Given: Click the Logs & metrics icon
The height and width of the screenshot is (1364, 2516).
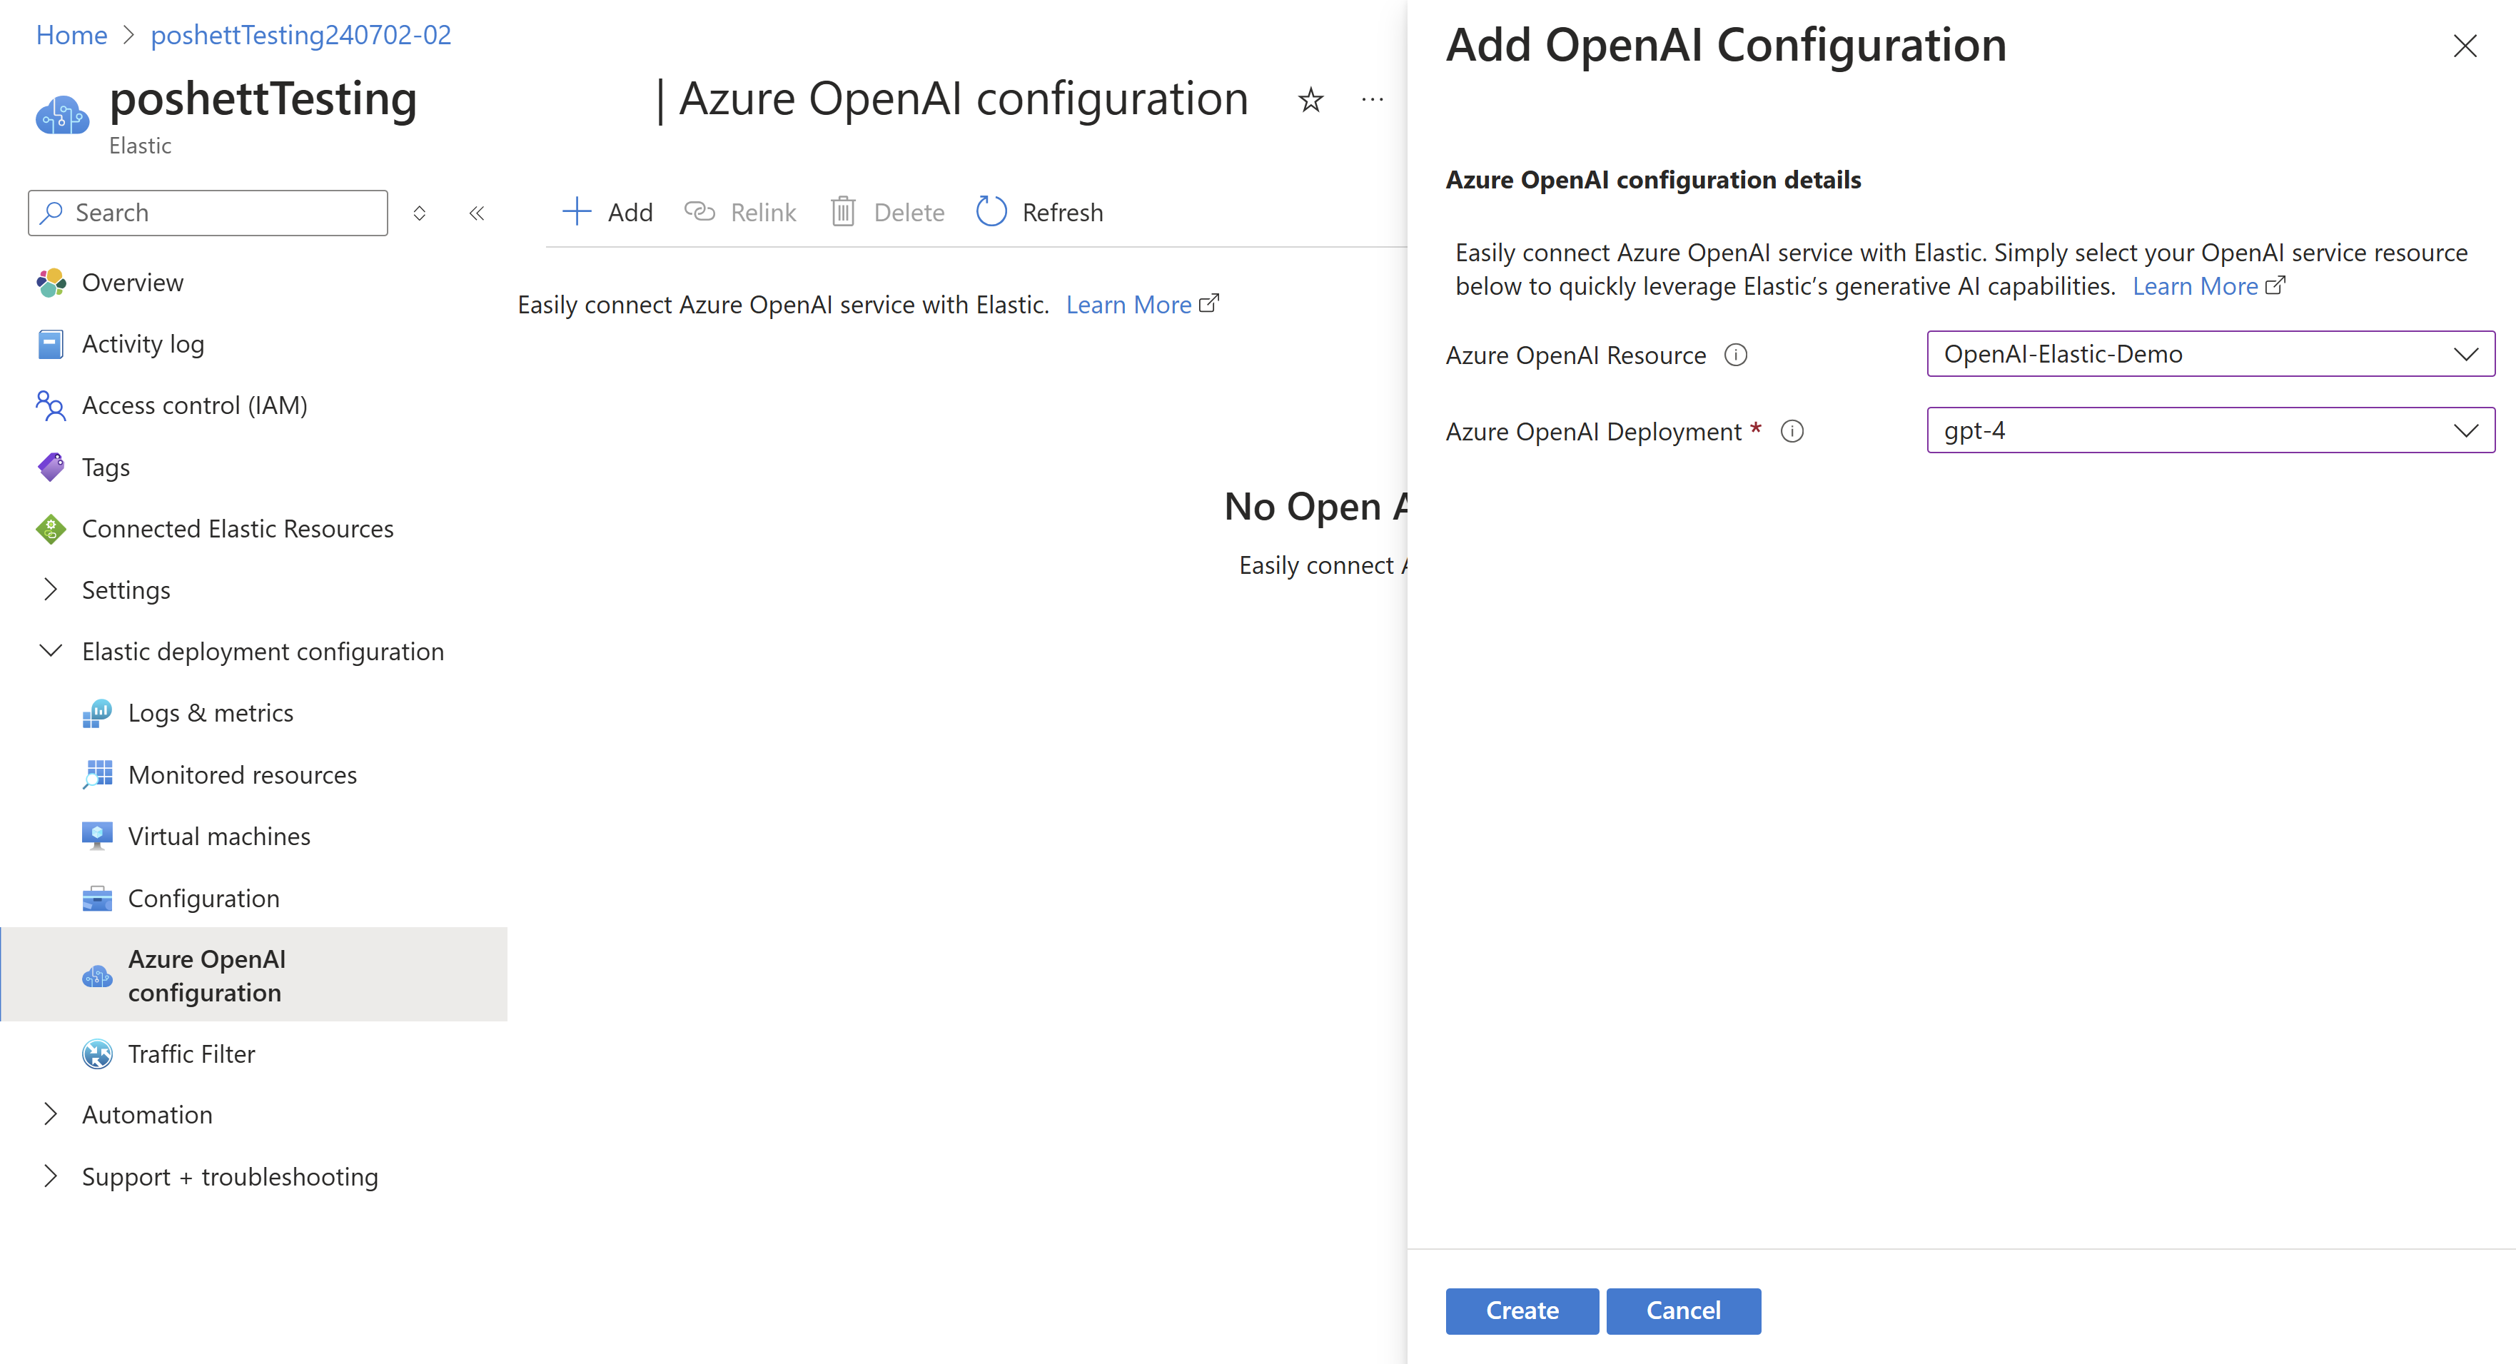Looking at the screenshot, I should click(x=94, y=711).
